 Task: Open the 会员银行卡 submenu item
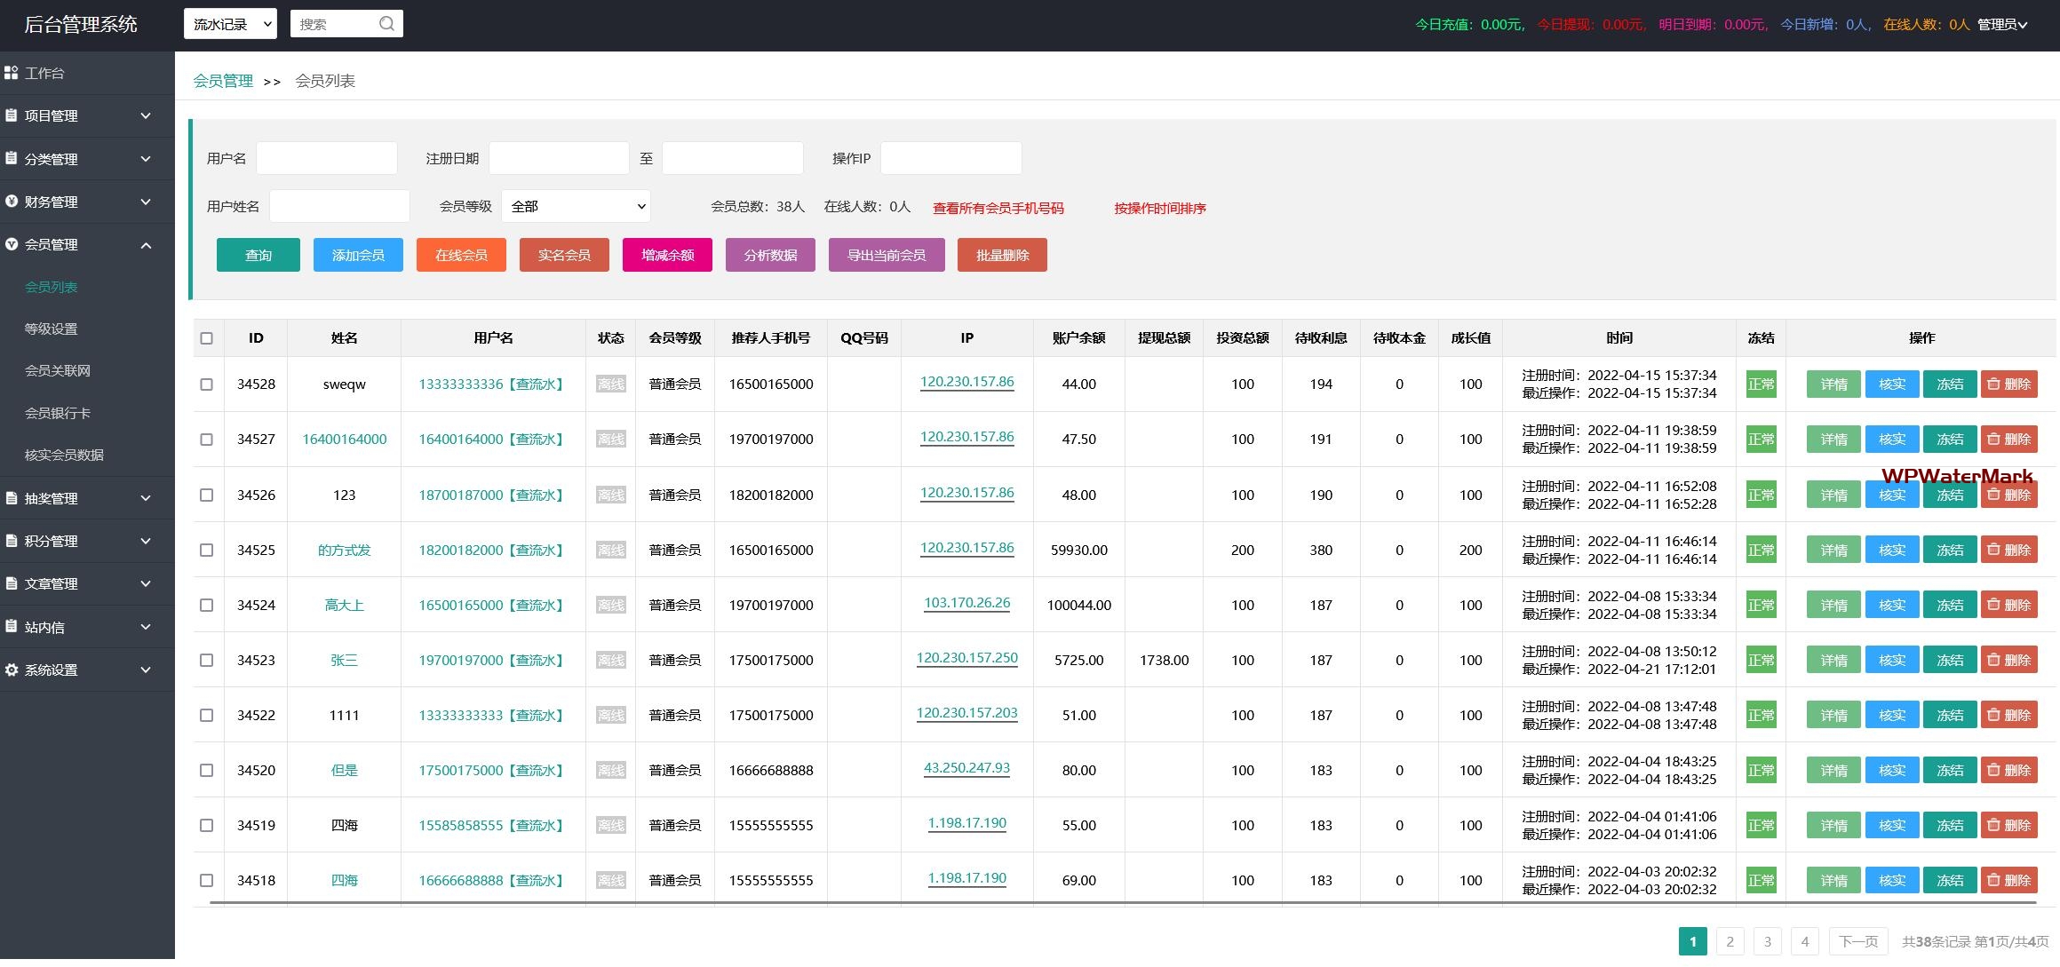pos(58,413)
